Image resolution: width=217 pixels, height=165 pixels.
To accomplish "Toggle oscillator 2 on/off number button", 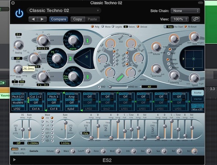I will click(x=70, y=59).
